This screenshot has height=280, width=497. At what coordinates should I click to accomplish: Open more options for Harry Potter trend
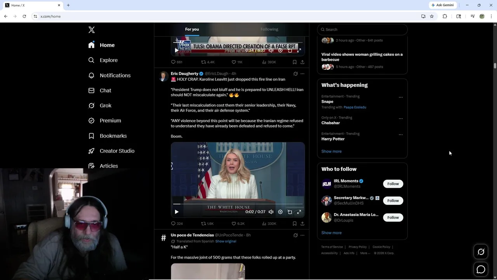(x=401, y=135)
